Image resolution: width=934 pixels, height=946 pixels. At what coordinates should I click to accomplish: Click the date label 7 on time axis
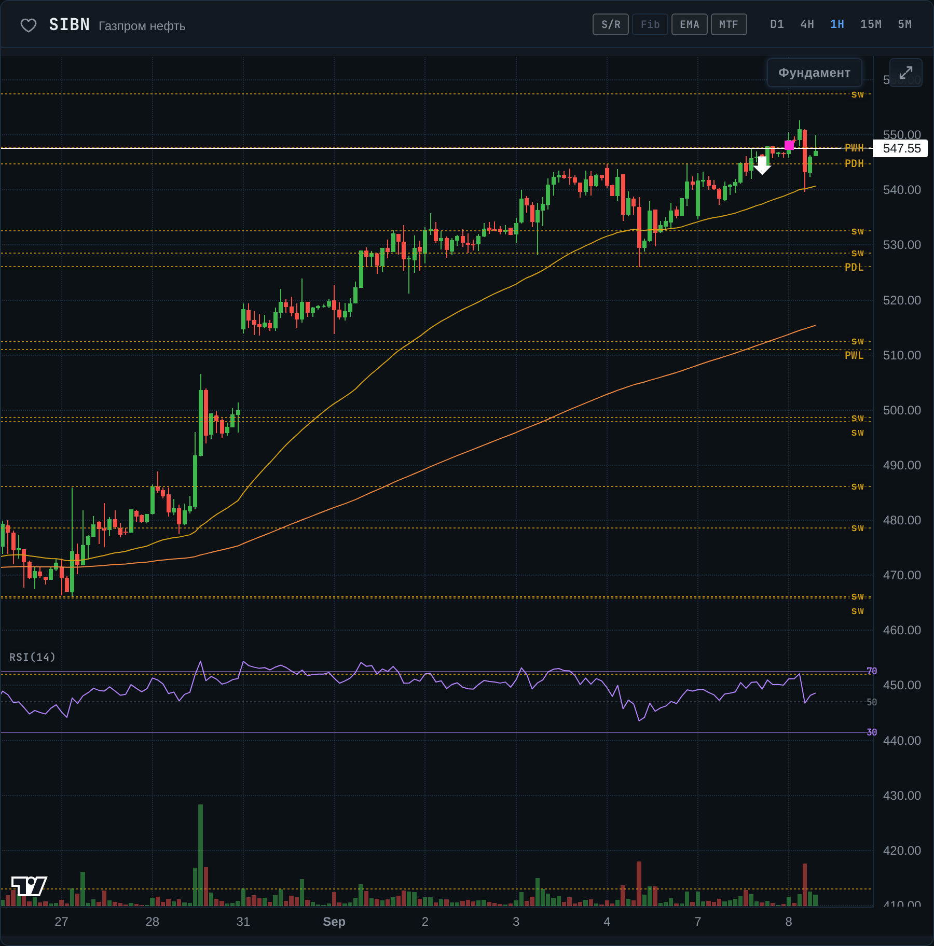click(x=698, y=922)
